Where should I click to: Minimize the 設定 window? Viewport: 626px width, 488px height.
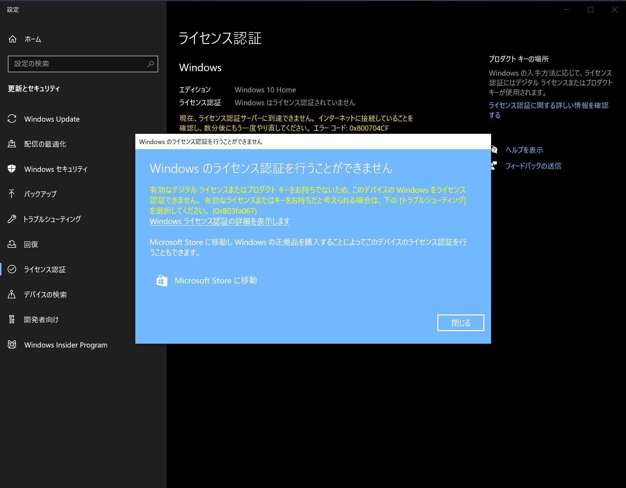coord(567,10)
